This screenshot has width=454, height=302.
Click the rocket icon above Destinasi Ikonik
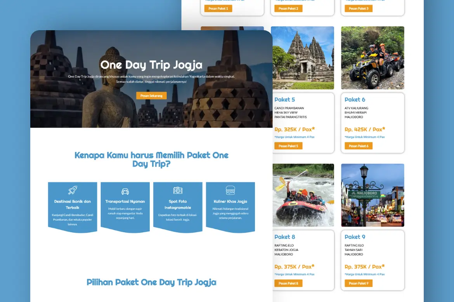tap(73, 190)
